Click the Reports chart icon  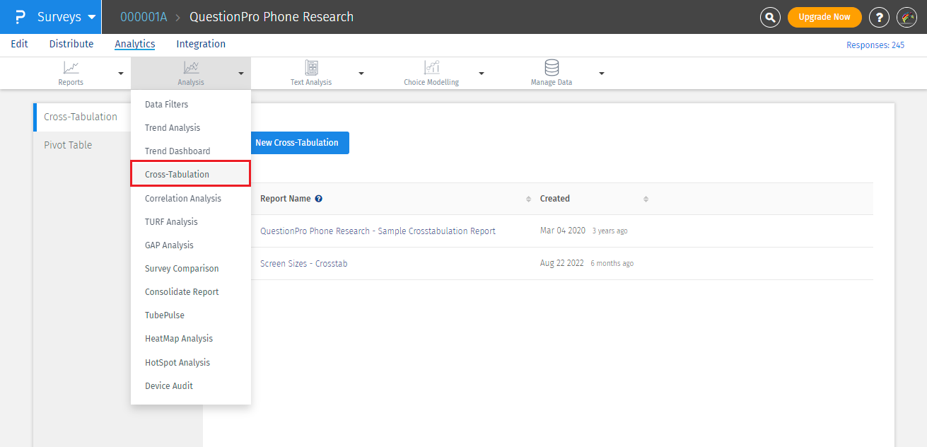(71, 68)
